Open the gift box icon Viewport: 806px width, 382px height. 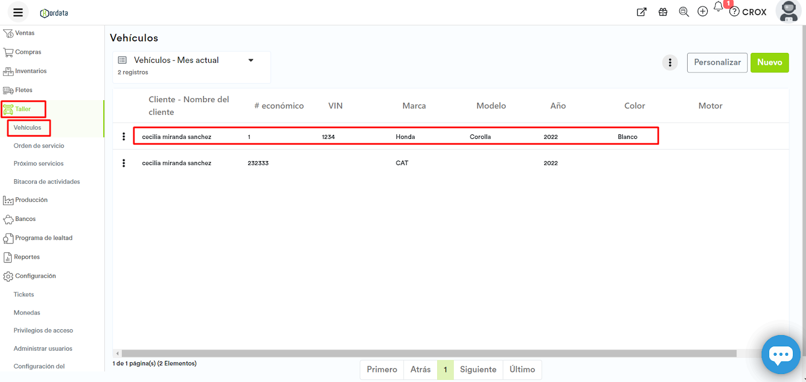(663, 12)
